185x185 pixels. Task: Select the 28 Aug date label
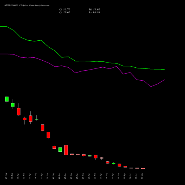[x=6, y=176]
